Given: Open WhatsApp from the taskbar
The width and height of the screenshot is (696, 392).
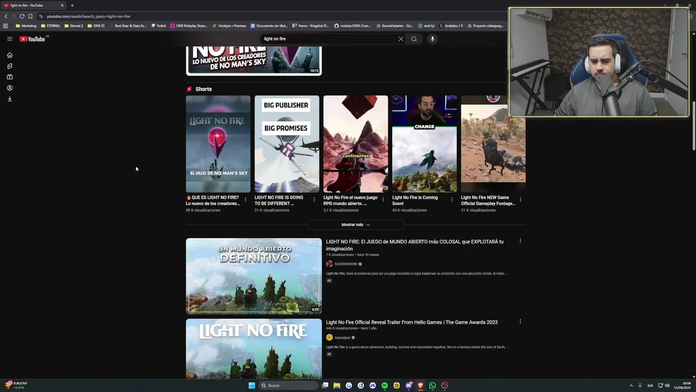Looking at the screenshot, I should click(x=432, y=385).
